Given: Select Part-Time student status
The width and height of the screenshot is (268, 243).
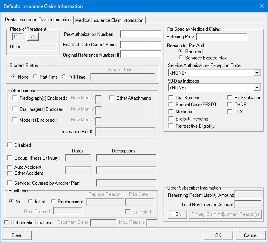Looking at the screenshot, I should (35, 77).
